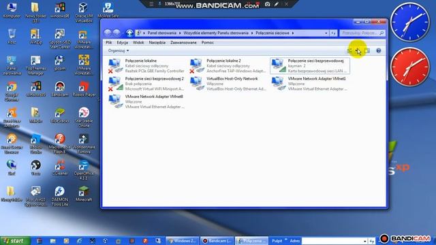This screenshot has height=245, width=436.
Task: Open CCleaner desktop icon
Action: 60,167
